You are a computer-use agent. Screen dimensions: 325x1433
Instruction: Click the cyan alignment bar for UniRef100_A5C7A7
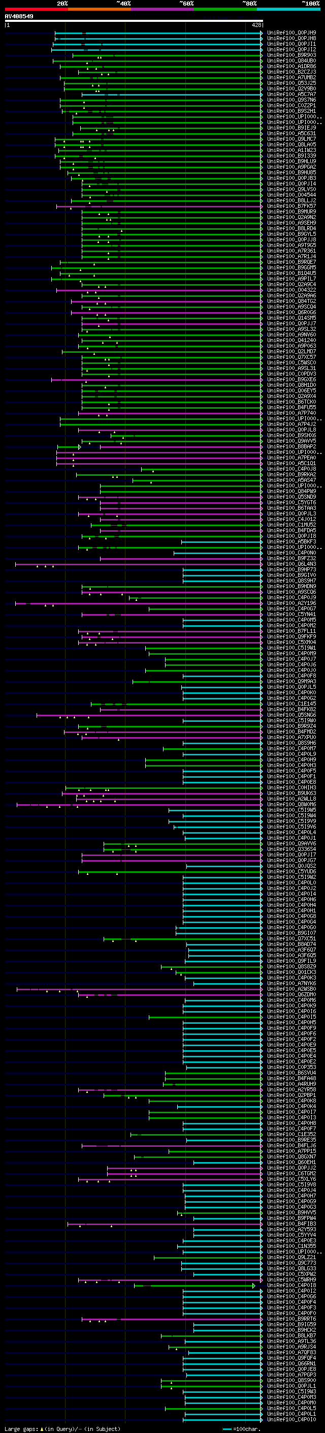(172, 95)
